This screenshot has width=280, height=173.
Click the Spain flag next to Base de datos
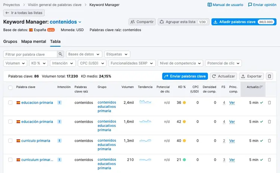pos(31,30)
